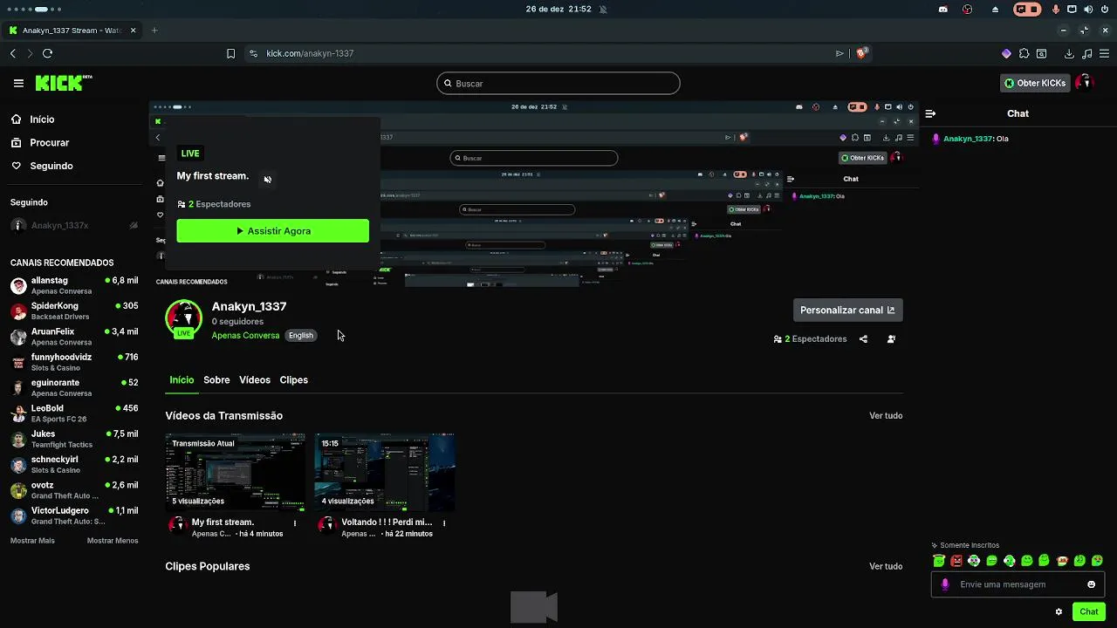1117x628 pixels.
Task: Open the system volume tray icon
Action: click(x=1087, y=9)
